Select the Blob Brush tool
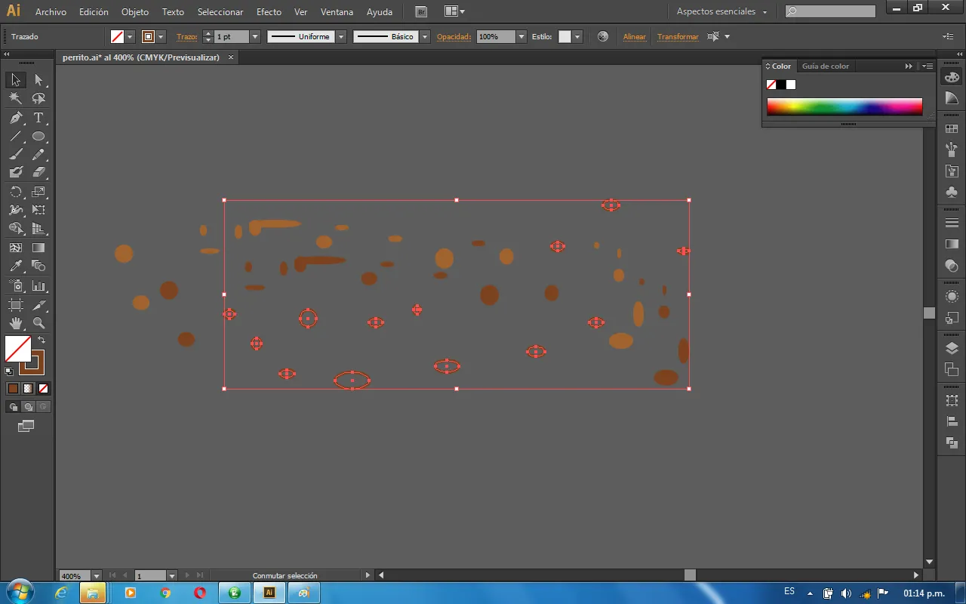The image size is (966, 604). [x=16, y=173]
